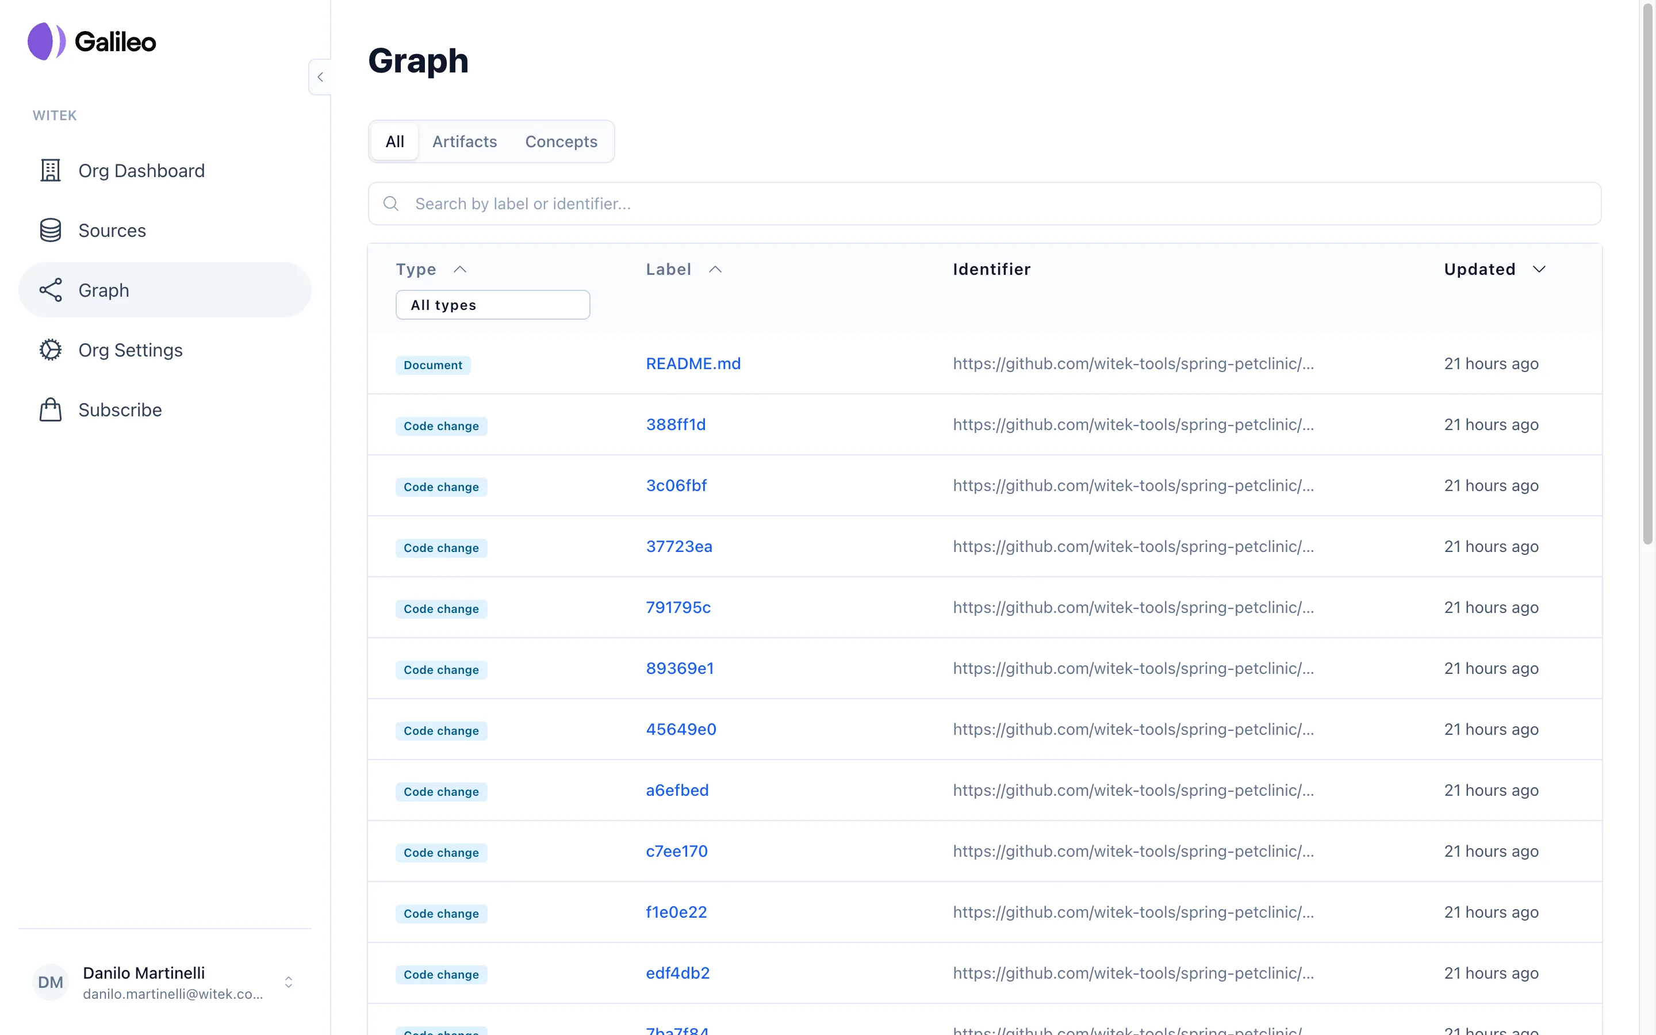Screen dimensions: 1656x1035
Task: Open the 791795c code change link
Action: (678, 607)
